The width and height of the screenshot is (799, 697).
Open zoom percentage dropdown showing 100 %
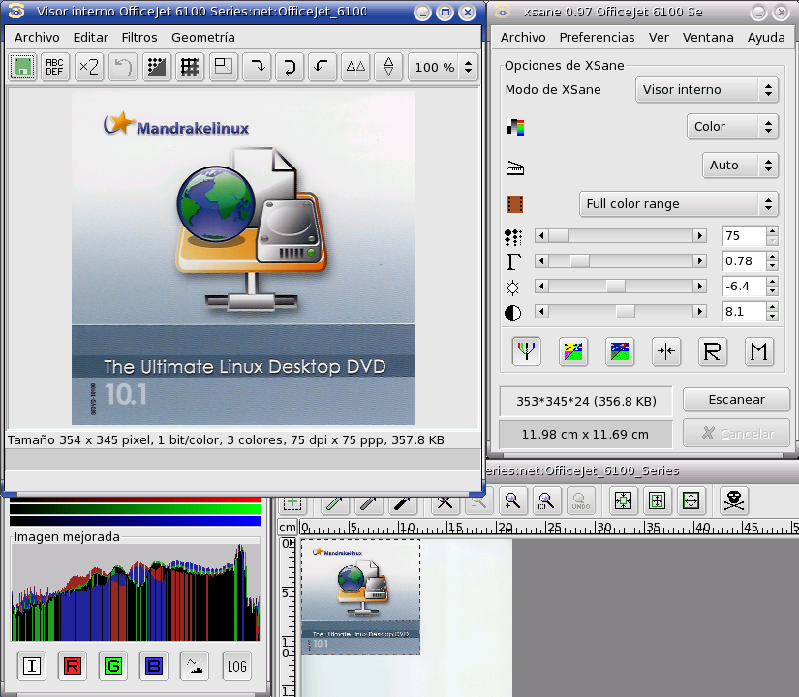click(x=443, y=67)
